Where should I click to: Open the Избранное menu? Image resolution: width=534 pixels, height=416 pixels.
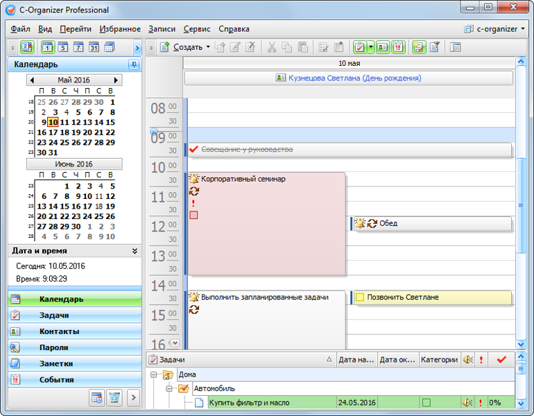(119, 29)
